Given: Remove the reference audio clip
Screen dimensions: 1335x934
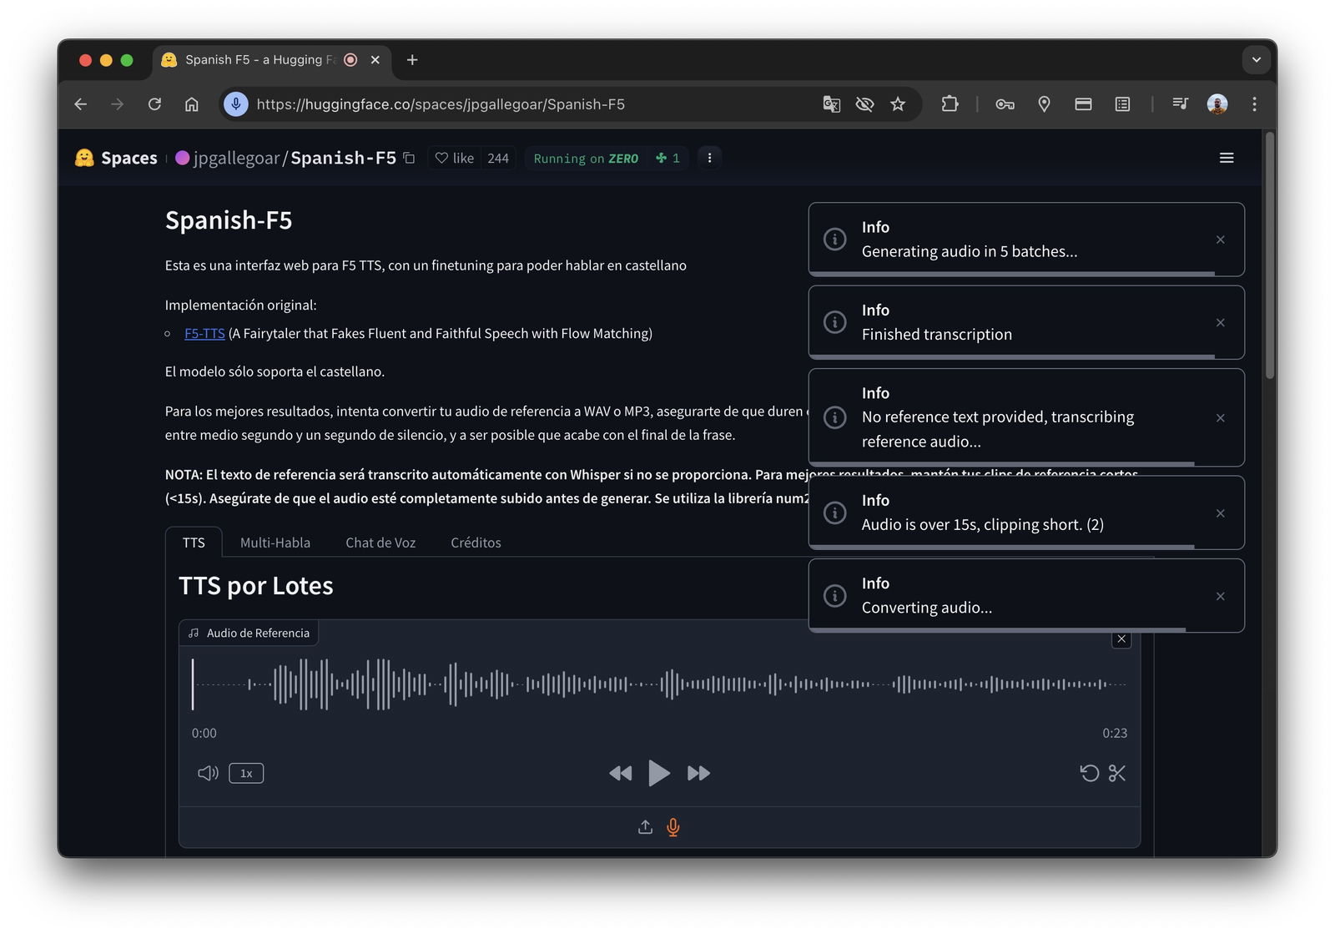Looking at the screenshot, I should (1121, 639).
